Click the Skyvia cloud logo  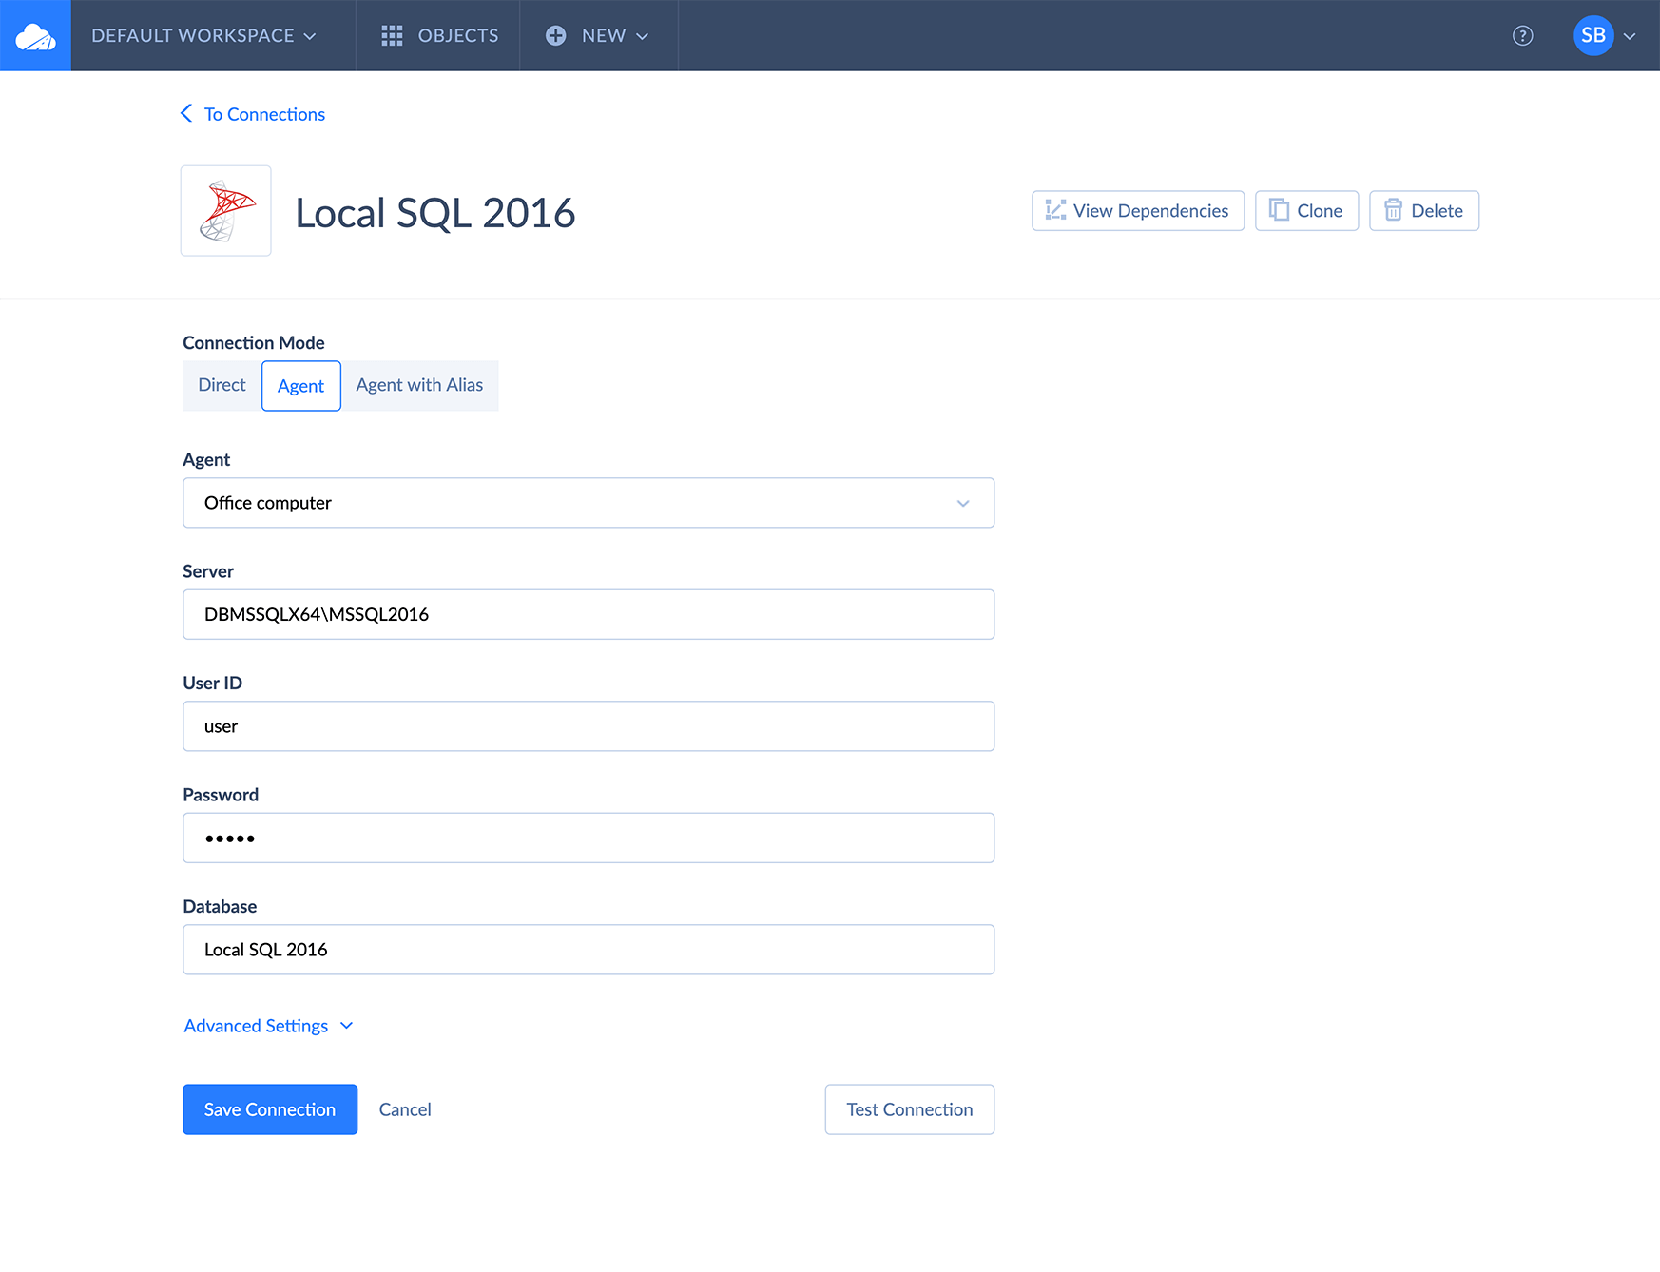pyautogui.click(x=35, y=36)
